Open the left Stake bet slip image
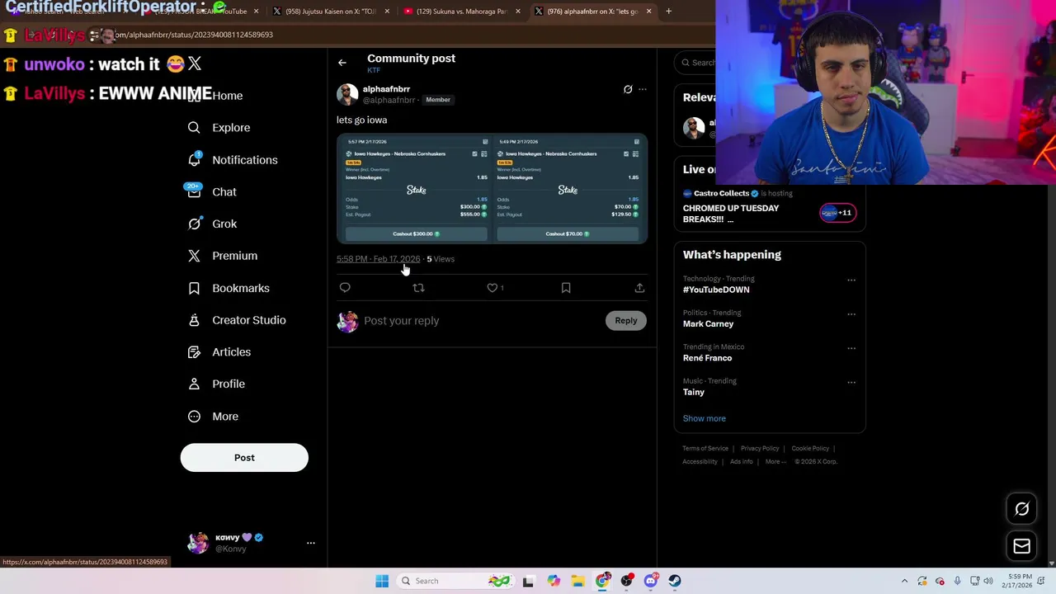 [x=416, y=189]
